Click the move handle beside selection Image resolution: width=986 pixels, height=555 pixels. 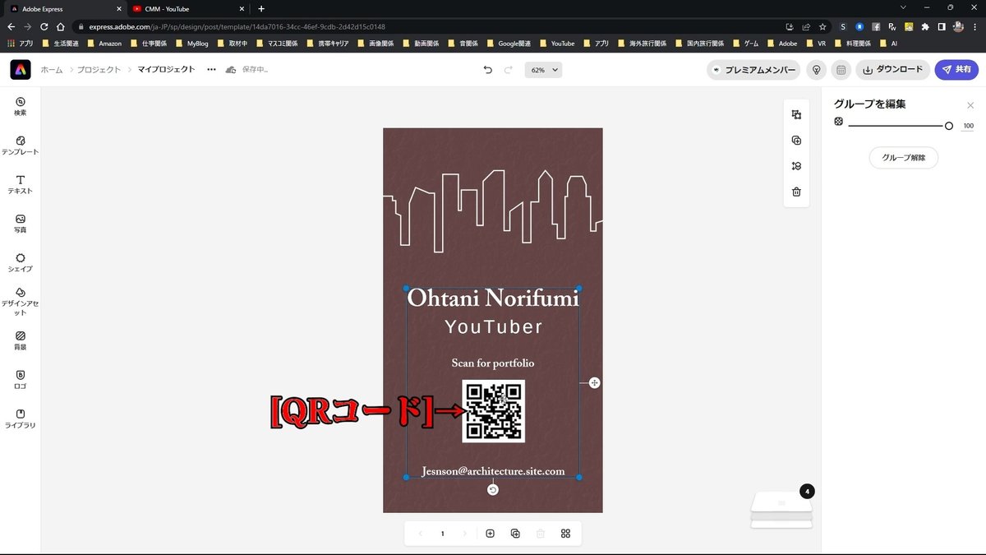(x=594, y=382)
